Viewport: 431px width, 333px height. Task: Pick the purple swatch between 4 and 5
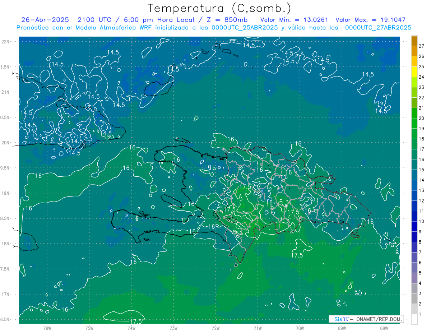[414, 278]
